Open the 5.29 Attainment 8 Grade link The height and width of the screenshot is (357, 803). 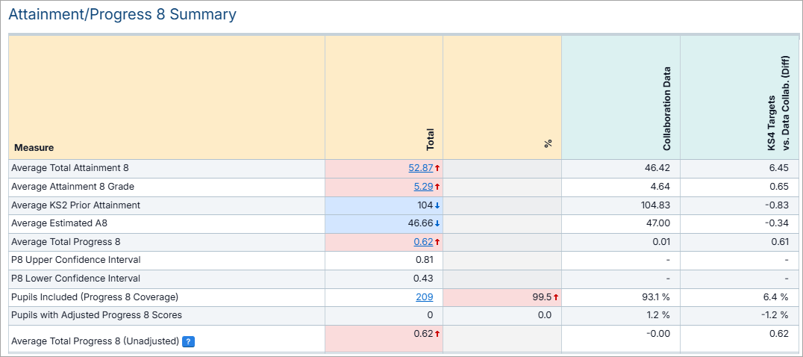point(423,187)
